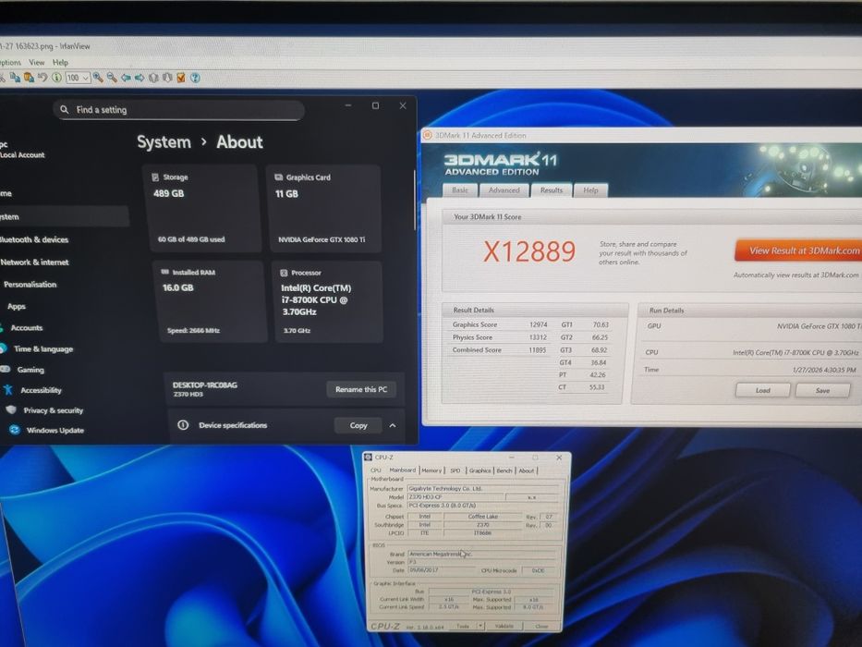Click the Privacy & security shield icon
Viewport: 862px width, 647px height.
point(11,409)
